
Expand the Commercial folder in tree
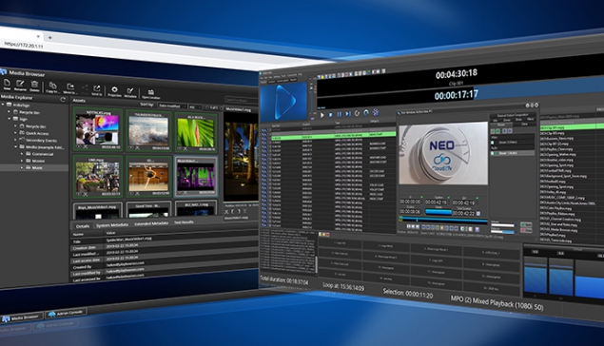click(x=22, y=154)
